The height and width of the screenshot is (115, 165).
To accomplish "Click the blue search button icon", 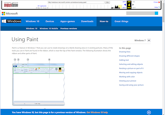I will 156,13.
